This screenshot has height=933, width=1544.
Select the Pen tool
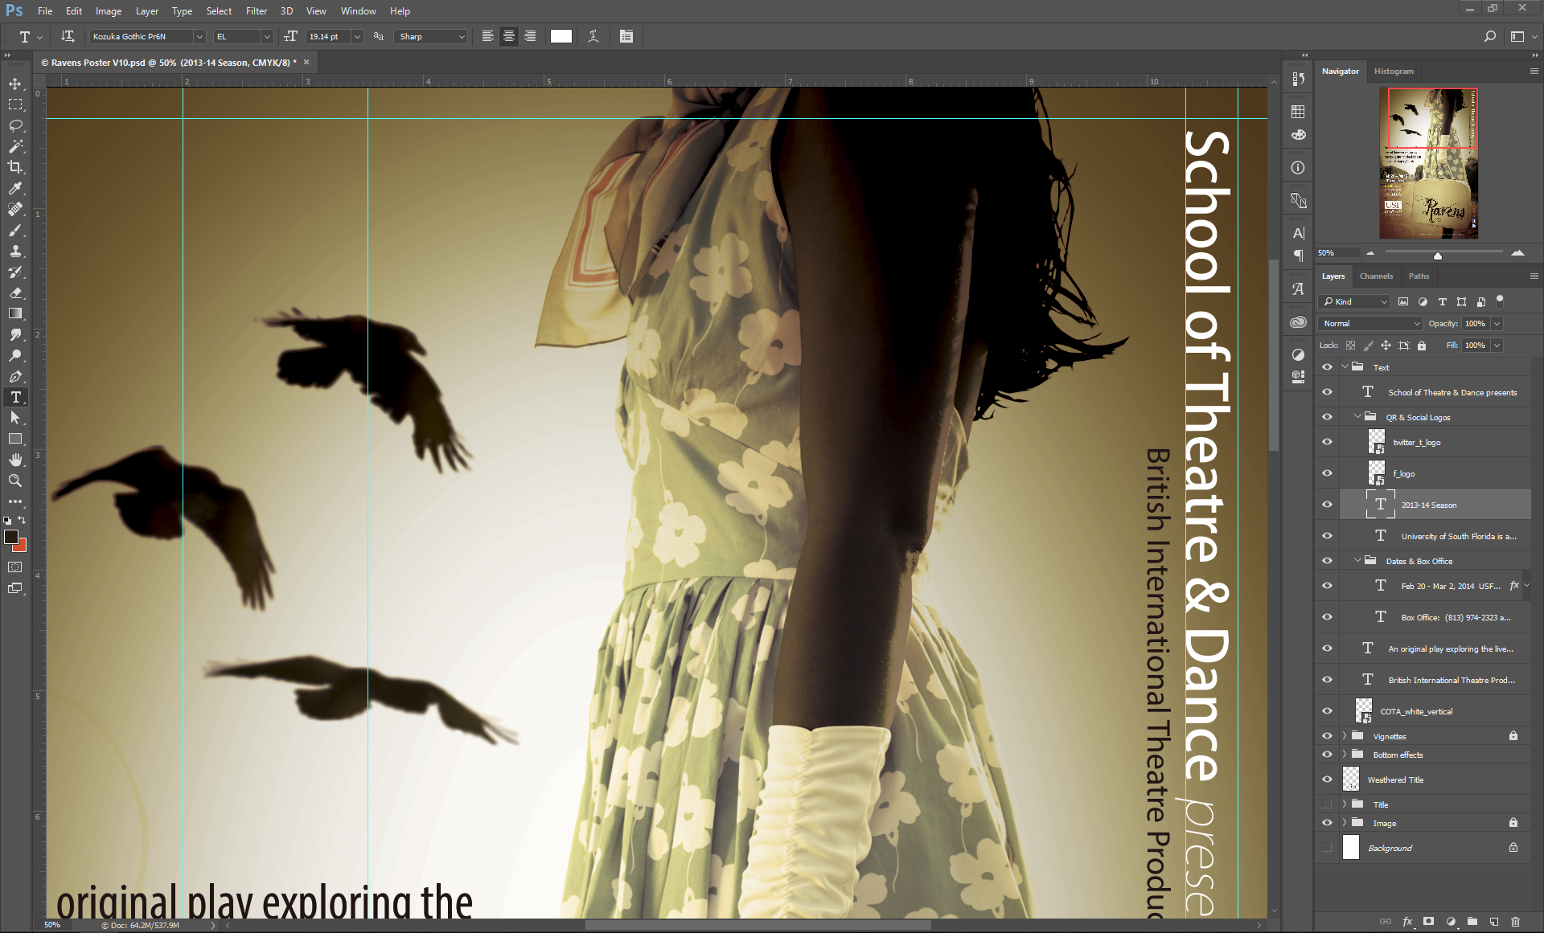click(x=15, y=376)
